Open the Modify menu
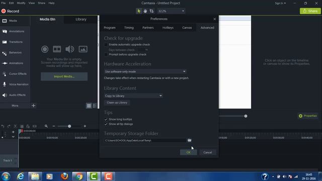322x181 pixels. click(x=21, y=3)
